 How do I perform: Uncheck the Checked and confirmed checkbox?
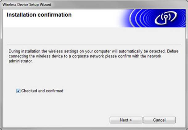click(x=18, y=91)
